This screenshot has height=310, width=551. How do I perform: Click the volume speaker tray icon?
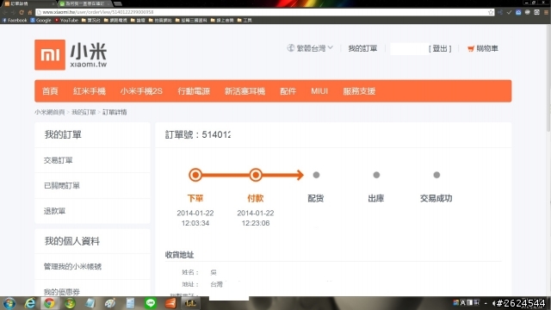point(493,303)
